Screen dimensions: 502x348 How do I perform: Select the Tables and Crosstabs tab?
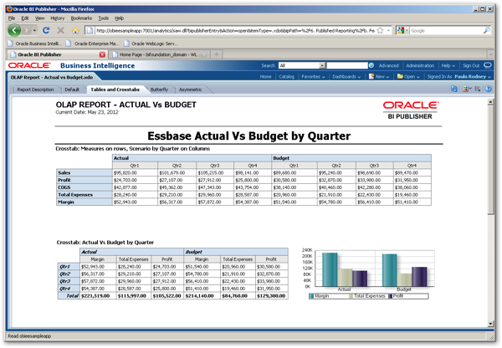tap(115, 90)
